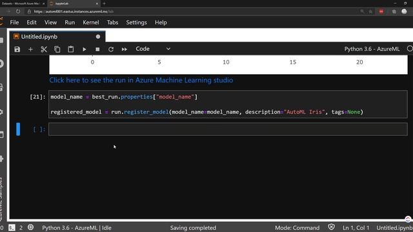Image resolution: width=413 pixels, height=232 pixels.
Task: Click the Python 3.6 - AzureML kernel name
Action: 372,49
